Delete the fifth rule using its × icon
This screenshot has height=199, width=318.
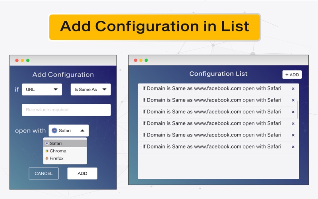(x=293, y=135)
